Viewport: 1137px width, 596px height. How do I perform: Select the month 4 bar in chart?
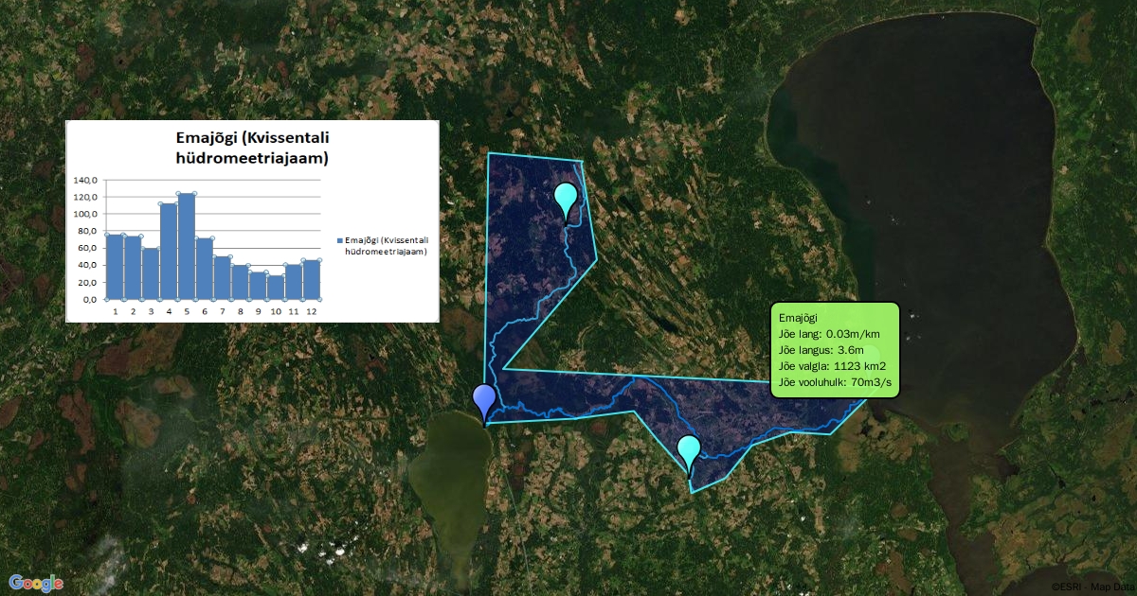click(169, 251)
